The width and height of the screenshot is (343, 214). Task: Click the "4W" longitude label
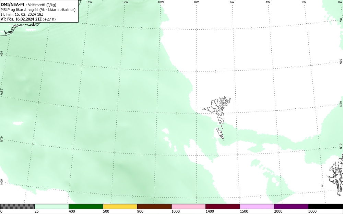[x=268, y=2]
